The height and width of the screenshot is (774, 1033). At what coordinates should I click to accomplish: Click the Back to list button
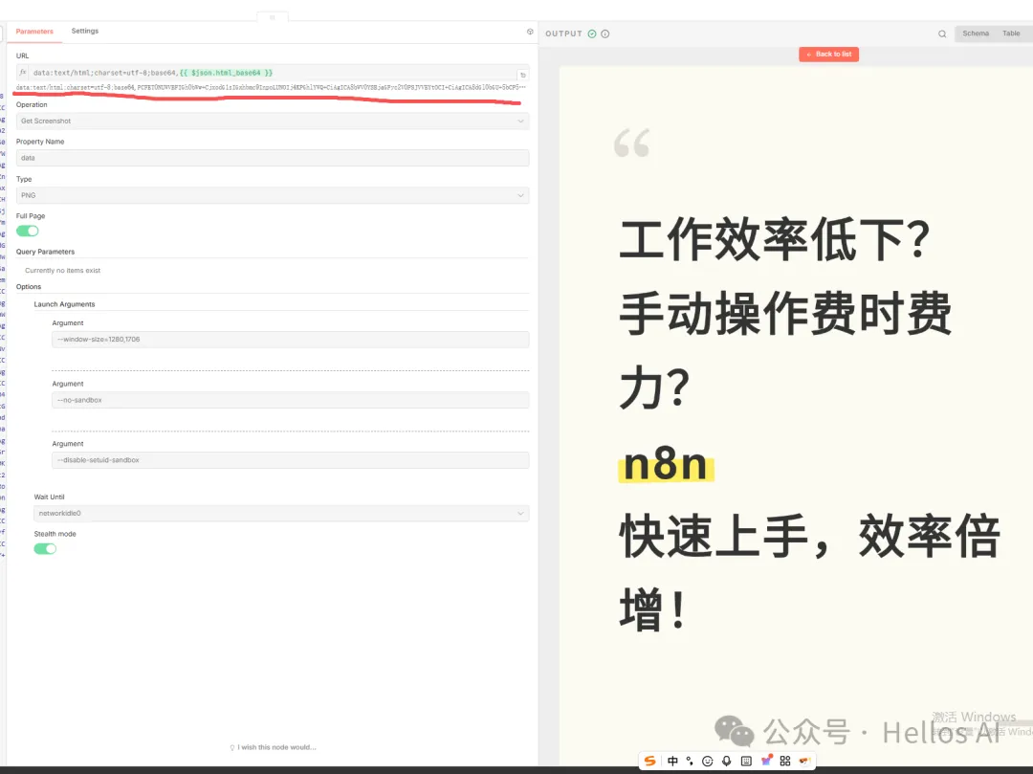828,54
